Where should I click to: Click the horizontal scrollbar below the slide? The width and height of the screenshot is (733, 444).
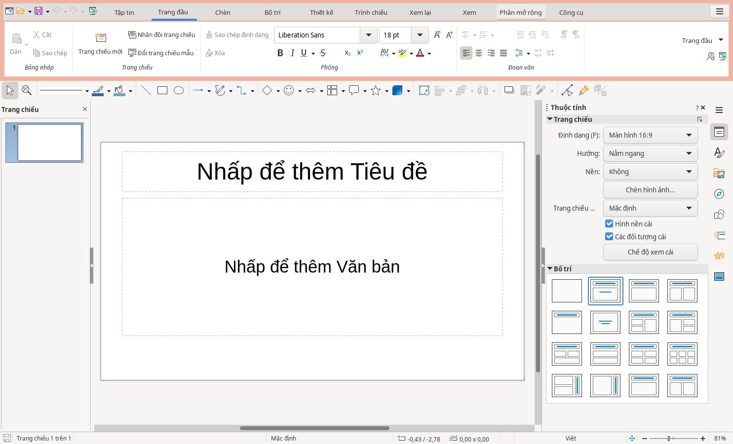click(x=314, y=428)
